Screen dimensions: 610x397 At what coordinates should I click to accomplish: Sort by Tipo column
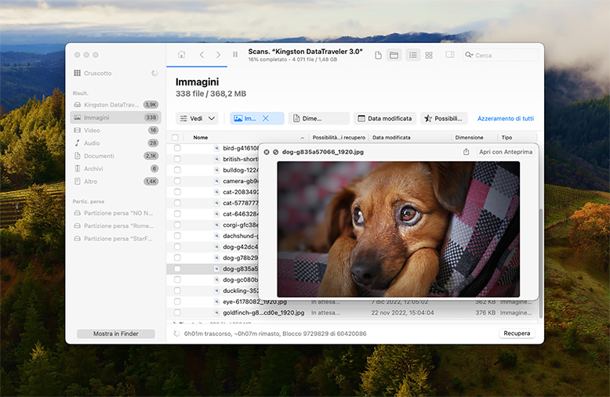(507, 138)
